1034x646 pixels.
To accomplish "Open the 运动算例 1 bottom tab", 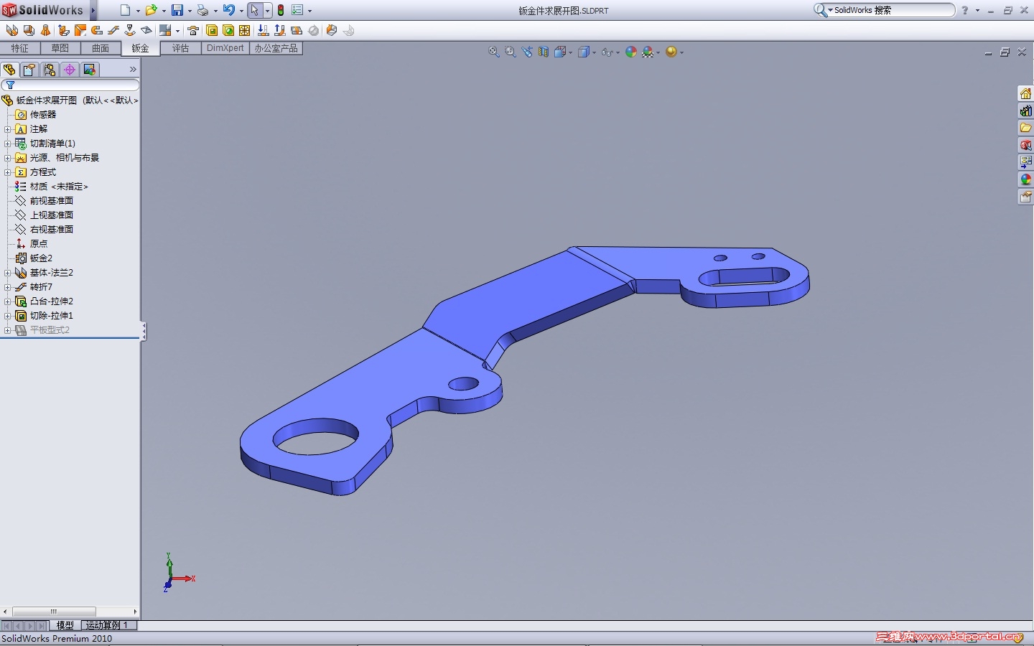I will pyautogui.click(x=108, y=625).
